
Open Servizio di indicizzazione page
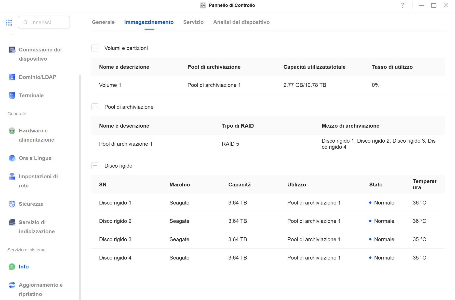pos(37,227)
